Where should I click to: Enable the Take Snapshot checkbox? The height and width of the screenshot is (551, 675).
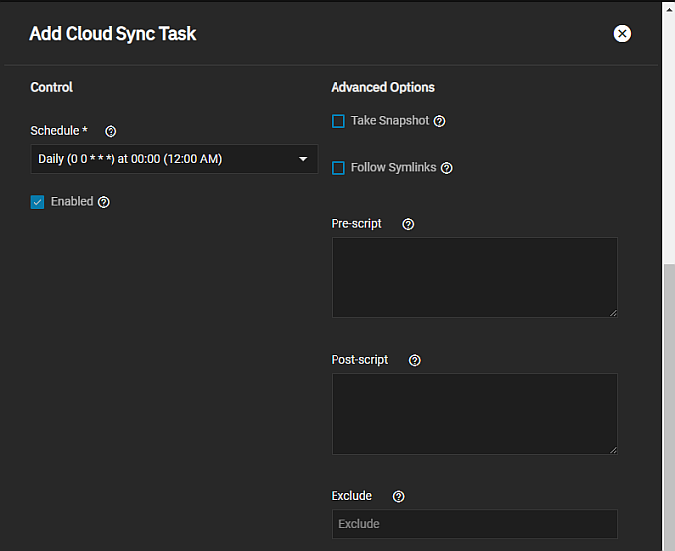coord(338,121)
